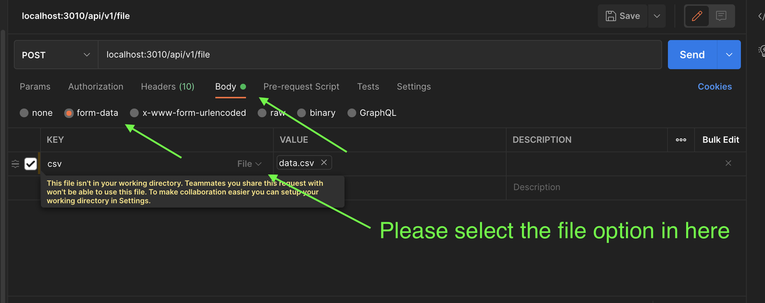The width and height of the screenshot is (765, 303).
Task: Open the three-dots column options
Action: tap(681, 140)
